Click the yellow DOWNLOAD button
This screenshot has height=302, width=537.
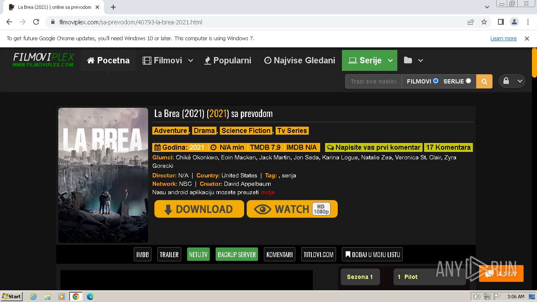click(x=199, y=209)
